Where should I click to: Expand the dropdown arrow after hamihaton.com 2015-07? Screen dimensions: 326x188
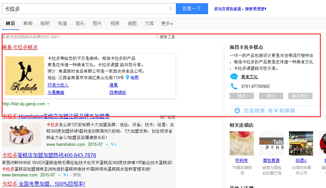coord(107,145)
